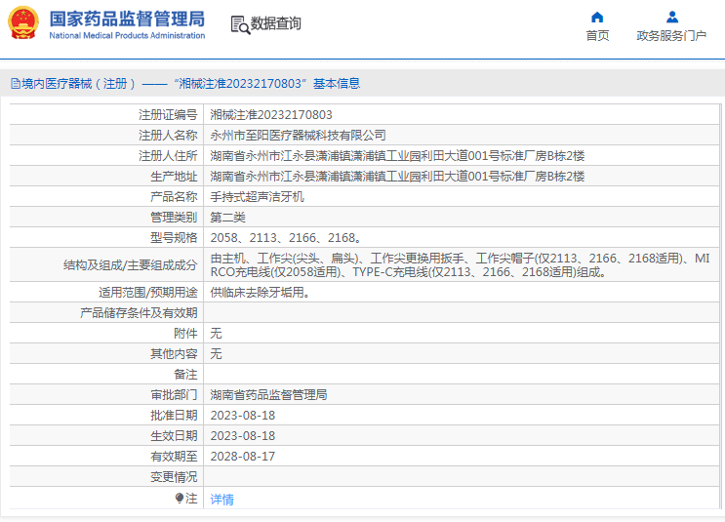Screen dimensions: 725x522
Task: Click the 备注 label
Action: pos(185,375)
